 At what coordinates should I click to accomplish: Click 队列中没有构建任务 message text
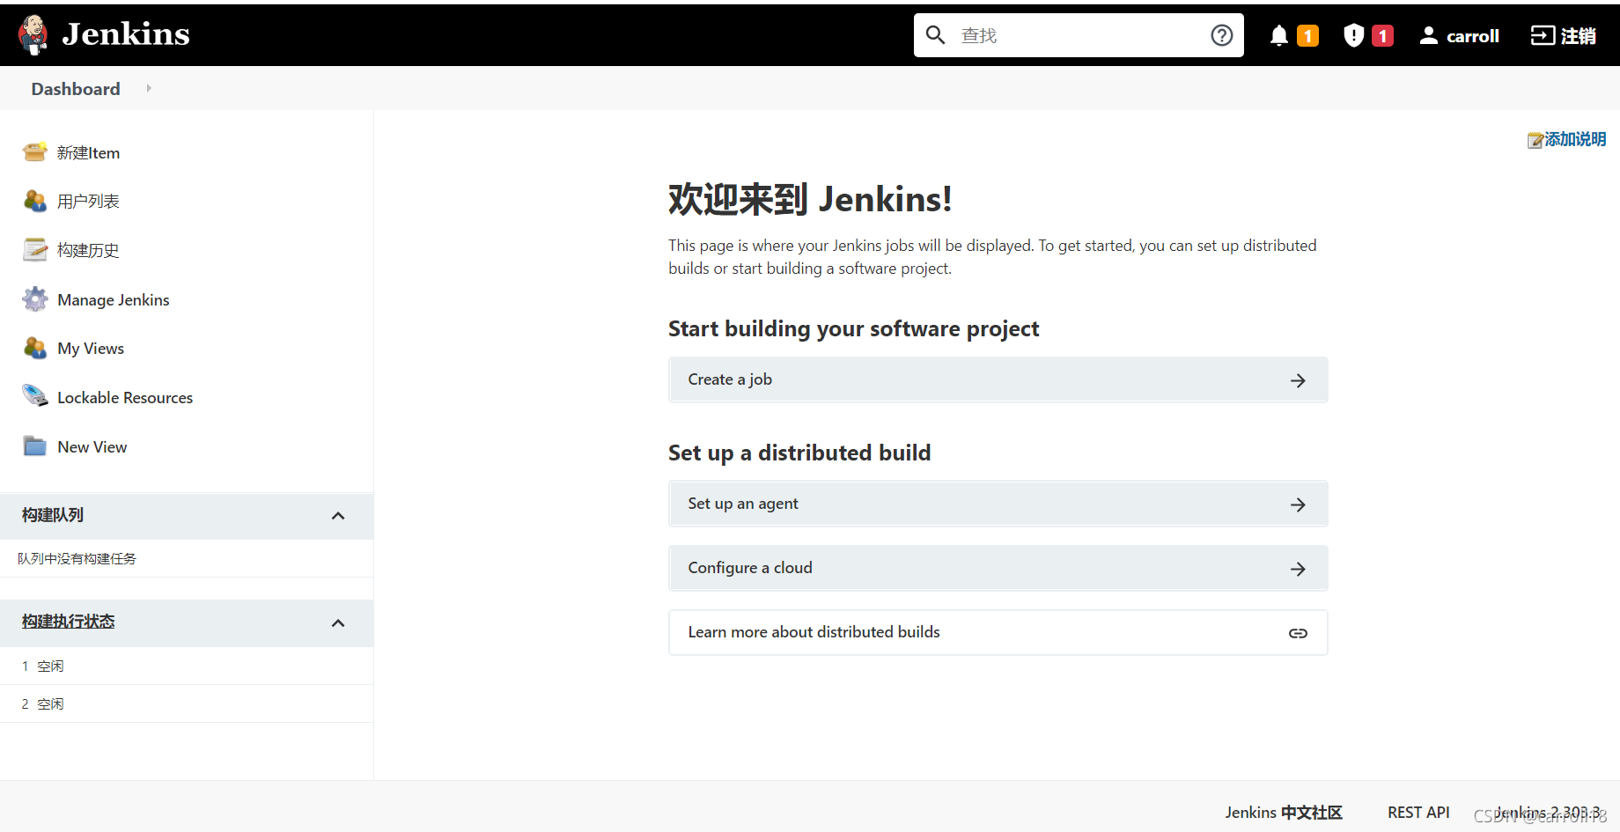[77, 559]
